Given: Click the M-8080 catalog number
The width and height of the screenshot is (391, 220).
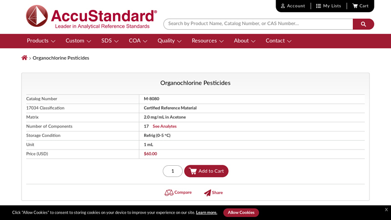Looking at the screenshot, I should (152, 99).
